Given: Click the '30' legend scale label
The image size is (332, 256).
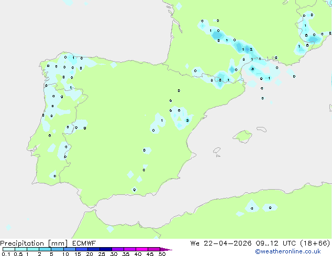Looking at the screenshot, I should 114,254.
